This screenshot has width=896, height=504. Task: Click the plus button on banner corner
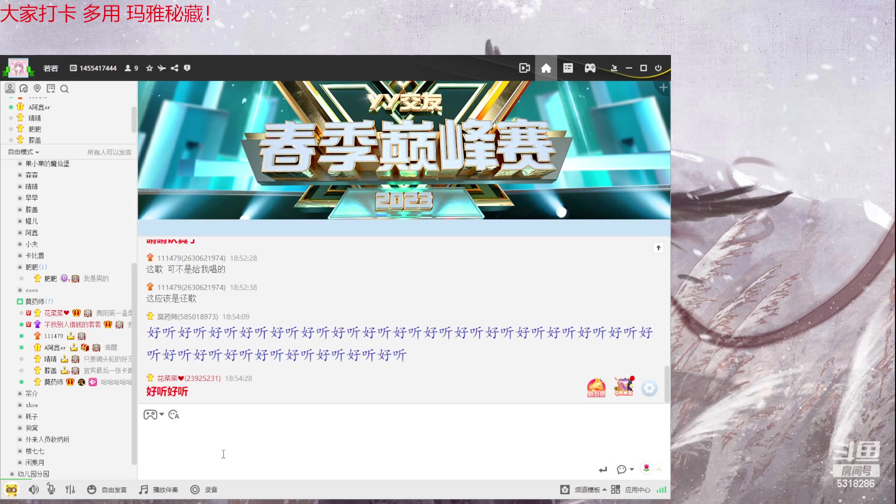663,87
